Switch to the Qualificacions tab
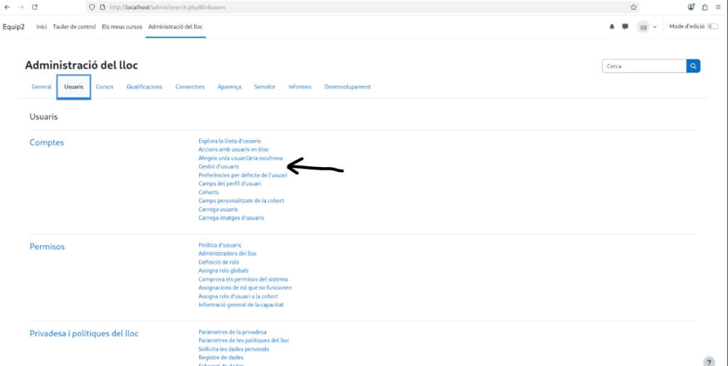Screen dimensions: 728x366 [144, 87]
